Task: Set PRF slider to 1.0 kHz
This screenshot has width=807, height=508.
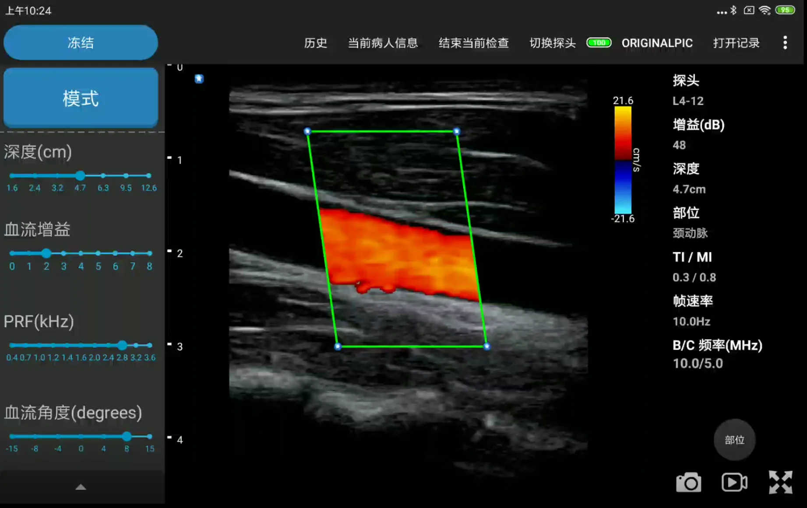Action: [x=39, y=345]
